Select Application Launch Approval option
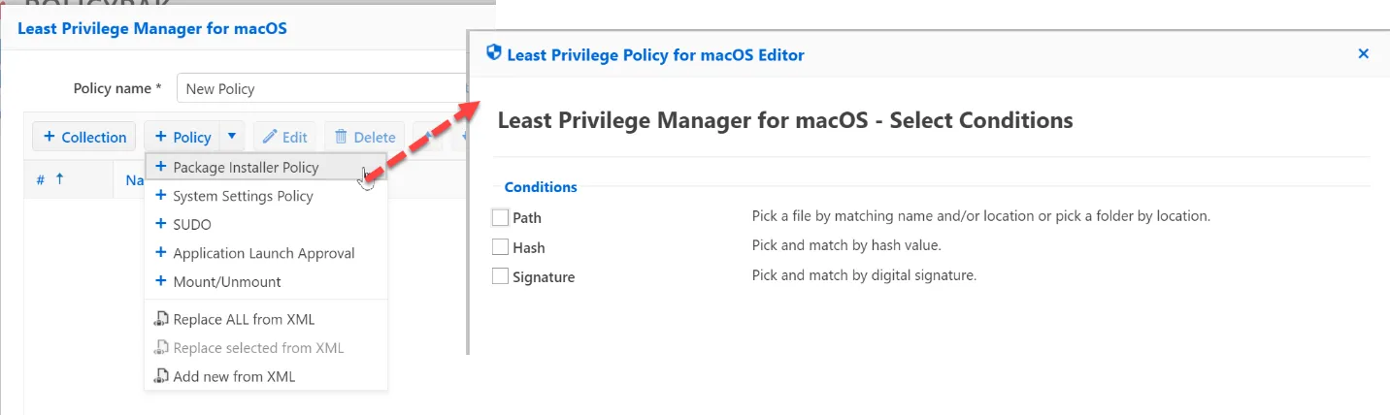 click(263, 253)
